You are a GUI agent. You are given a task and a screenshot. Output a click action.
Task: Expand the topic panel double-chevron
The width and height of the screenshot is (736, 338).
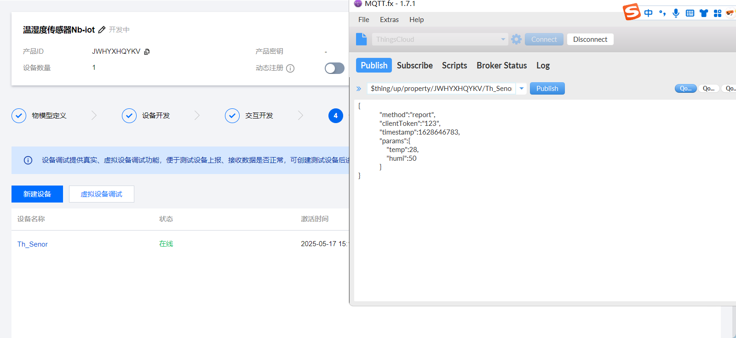359,89
